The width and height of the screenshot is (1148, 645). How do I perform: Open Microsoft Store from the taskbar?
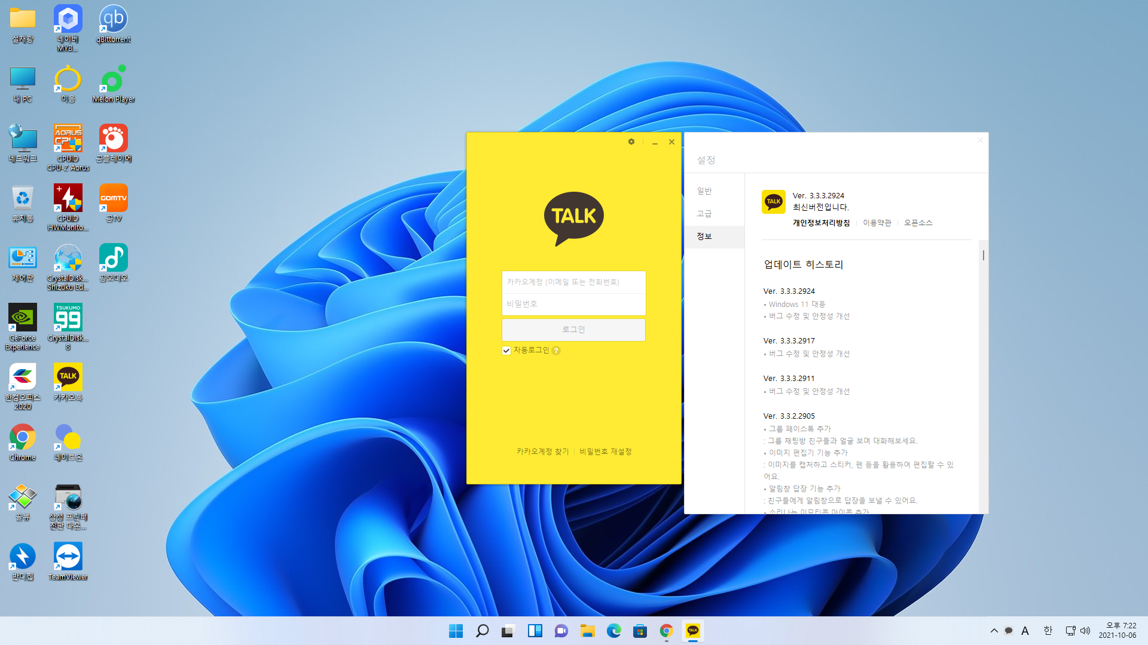coord(640,631)
